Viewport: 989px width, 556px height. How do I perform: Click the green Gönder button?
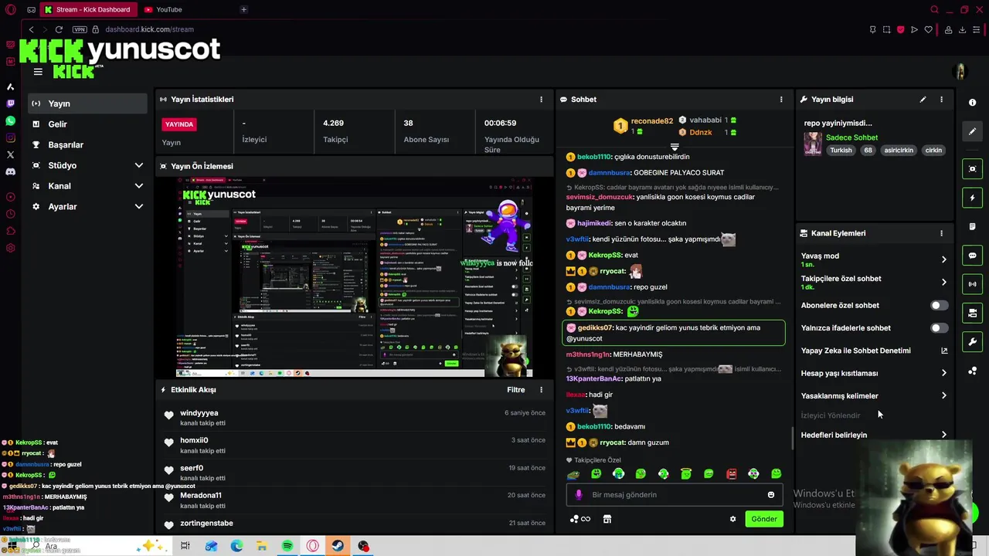pos(764,519)
